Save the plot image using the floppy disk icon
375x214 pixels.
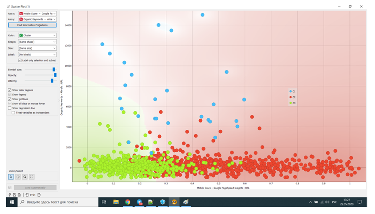point(15,195)
